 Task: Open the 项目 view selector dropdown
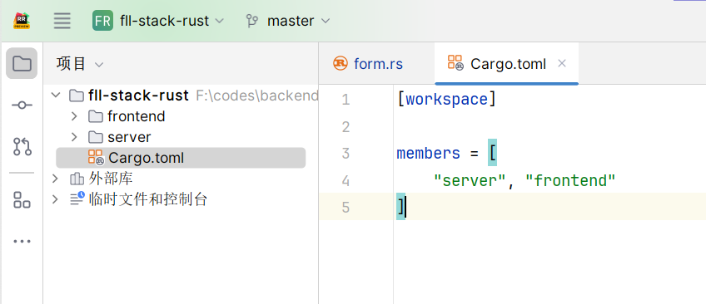tap(80, 64)
